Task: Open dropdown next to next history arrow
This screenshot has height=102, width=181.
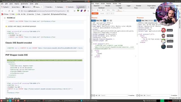Action: point(113,13)
